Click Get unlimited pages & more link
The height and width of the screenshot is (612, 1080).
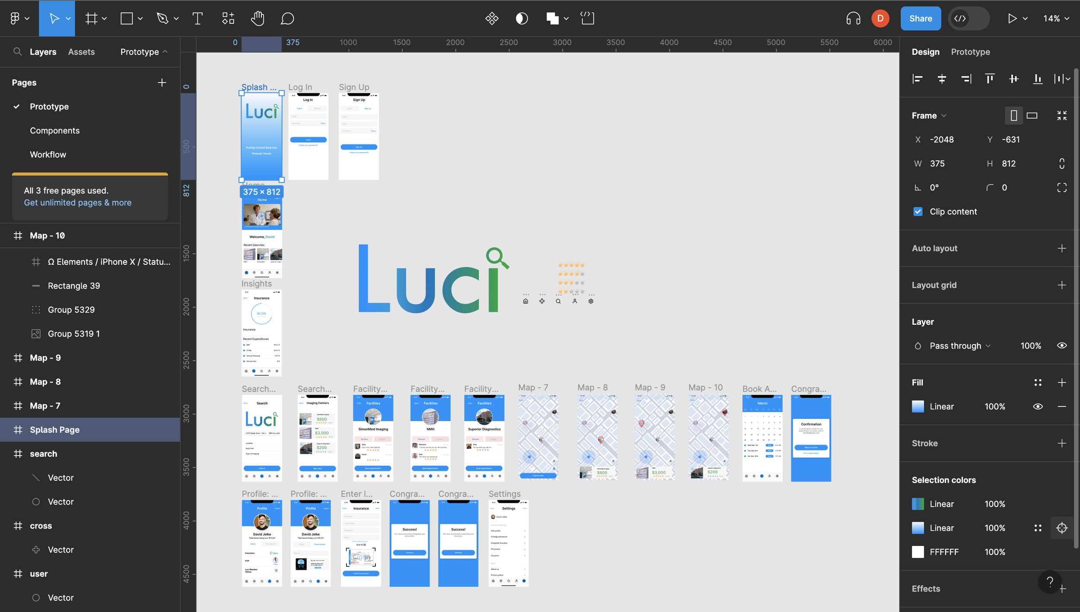(78, 203)
